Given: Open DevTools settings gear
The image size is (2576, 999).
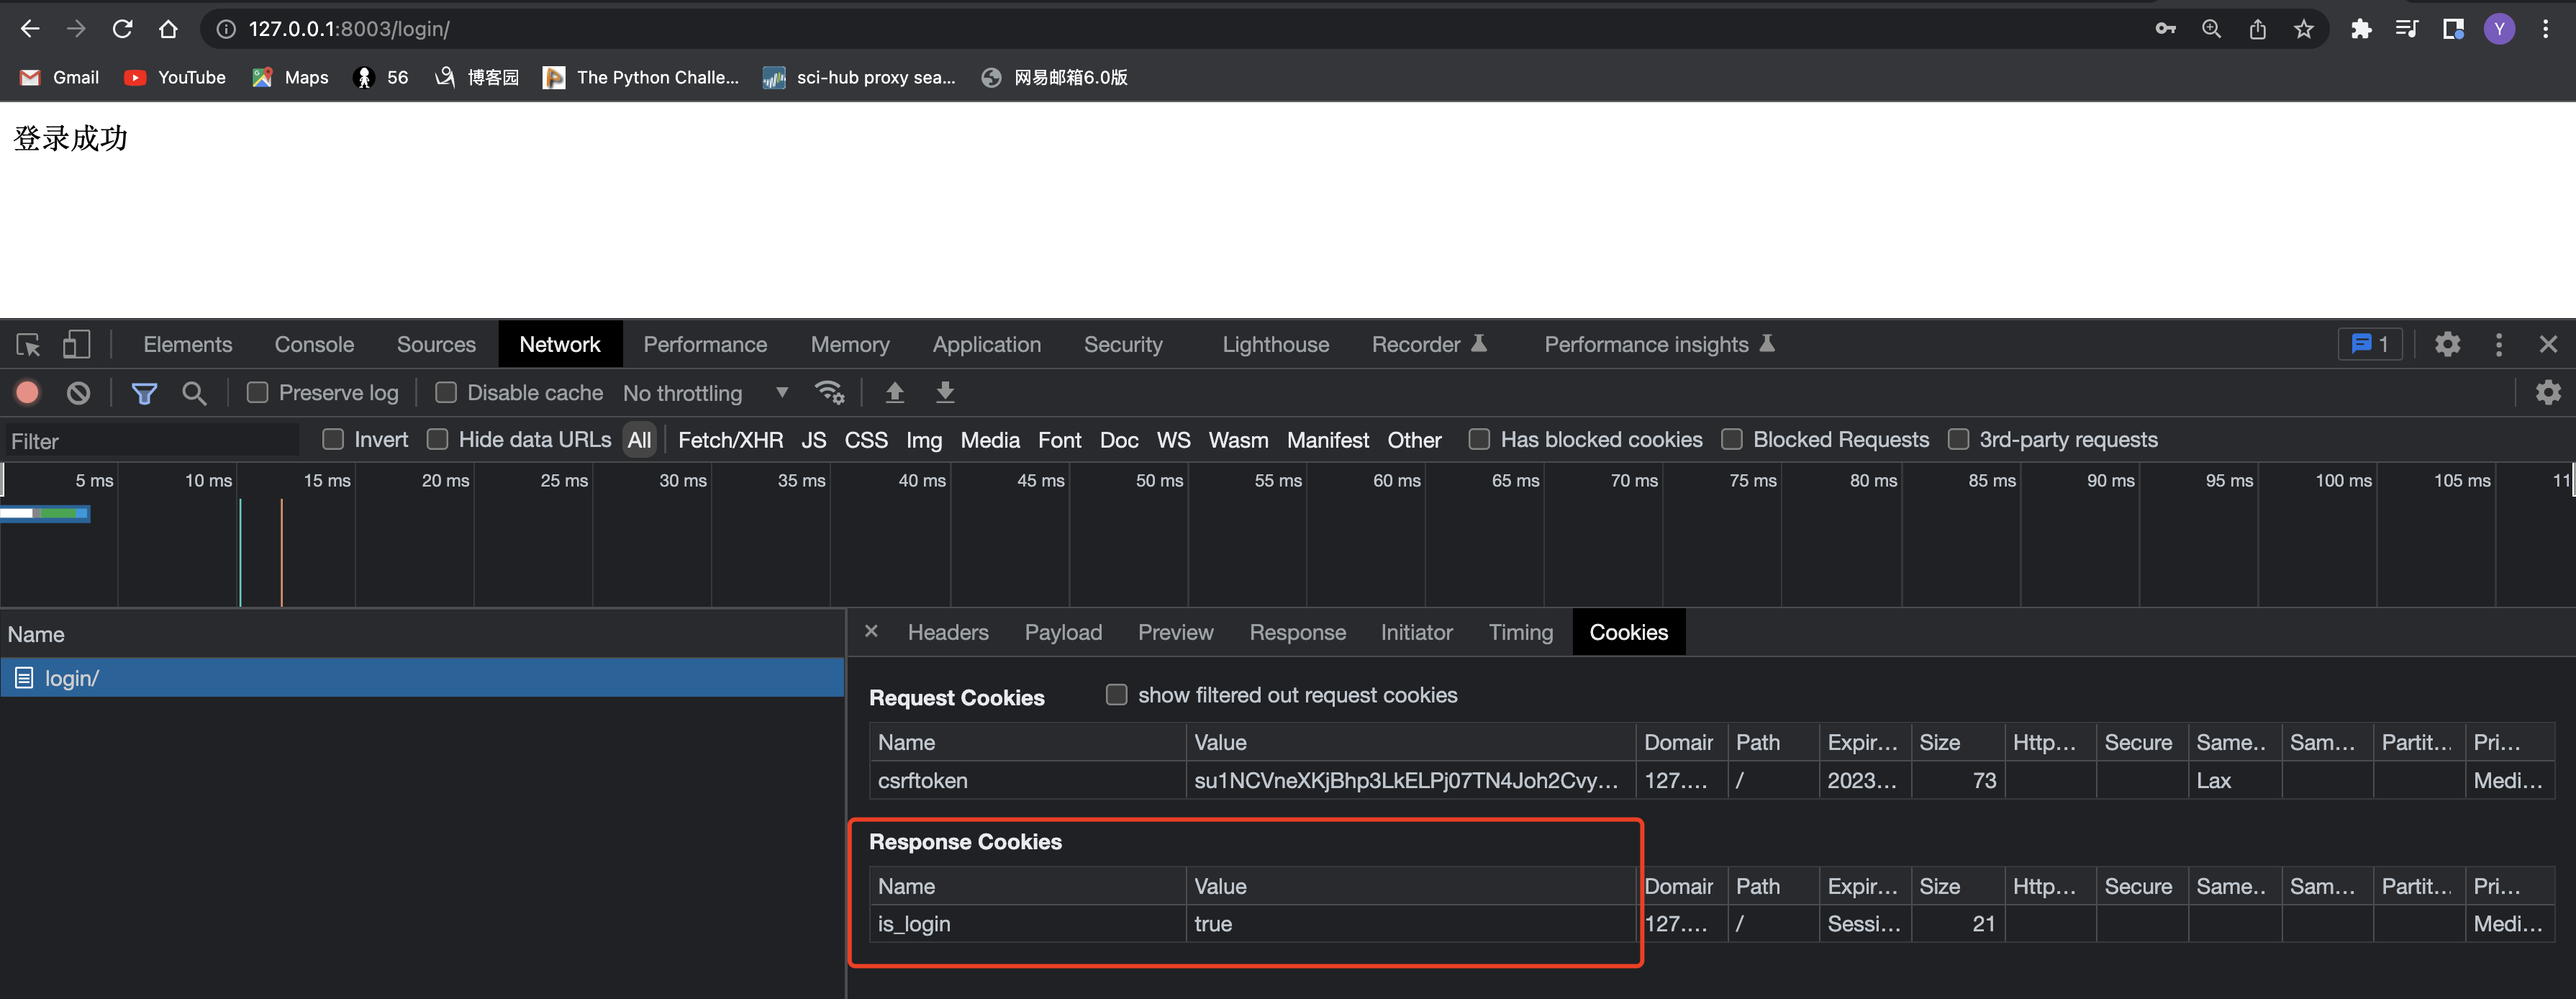Looking at the screenshot, I should pos(2447,345).
